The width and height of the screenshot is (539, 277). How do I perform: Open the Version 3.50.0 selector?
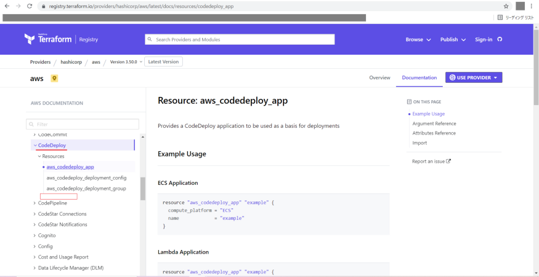point(126,62)
